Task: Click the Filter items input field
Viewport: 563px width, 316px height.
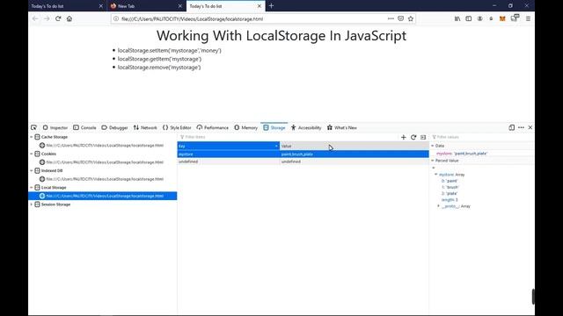Action: (x=288, y=137)
